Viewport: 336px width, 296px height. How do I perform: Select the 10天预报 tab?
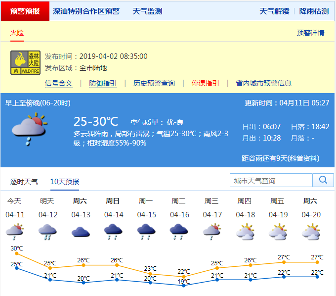coord(65,181)
